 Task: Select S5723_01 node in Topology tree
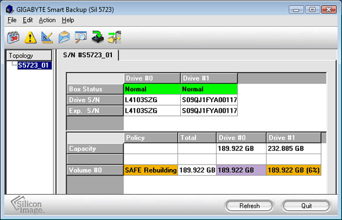tap(35, 65)
